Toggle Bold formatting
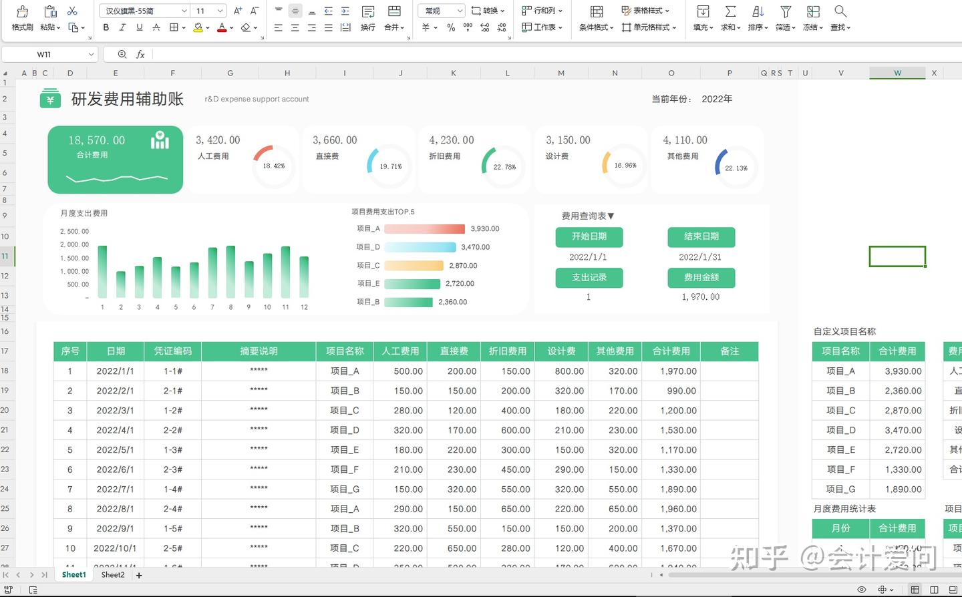This screenshot has width=962, height=597. 106,27
